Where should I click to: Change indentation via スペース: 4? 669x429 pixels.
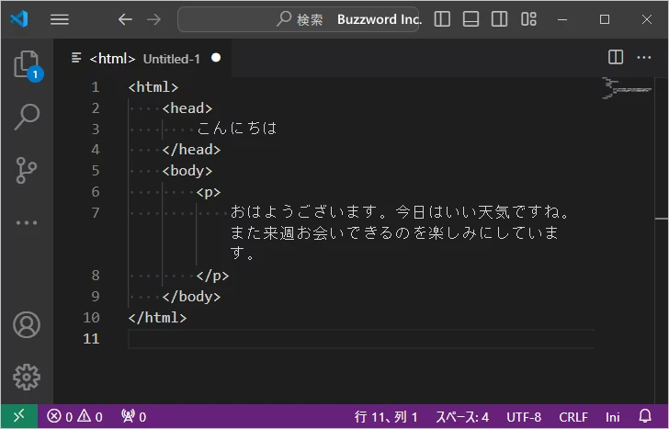pos(462,417)
